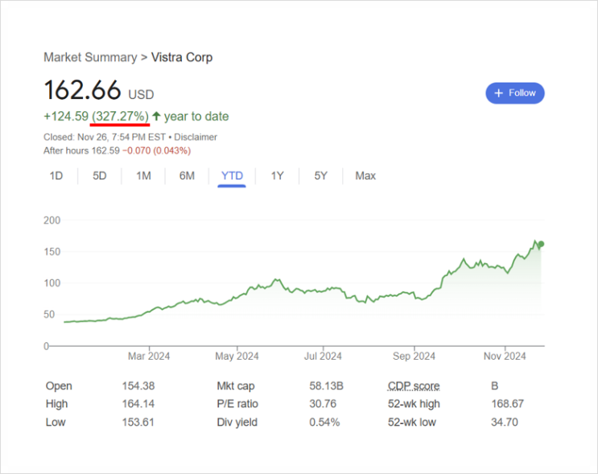Screen dimensions: 598x474
Task: Click the plus icon in Follow button
Action: point(498,93)
